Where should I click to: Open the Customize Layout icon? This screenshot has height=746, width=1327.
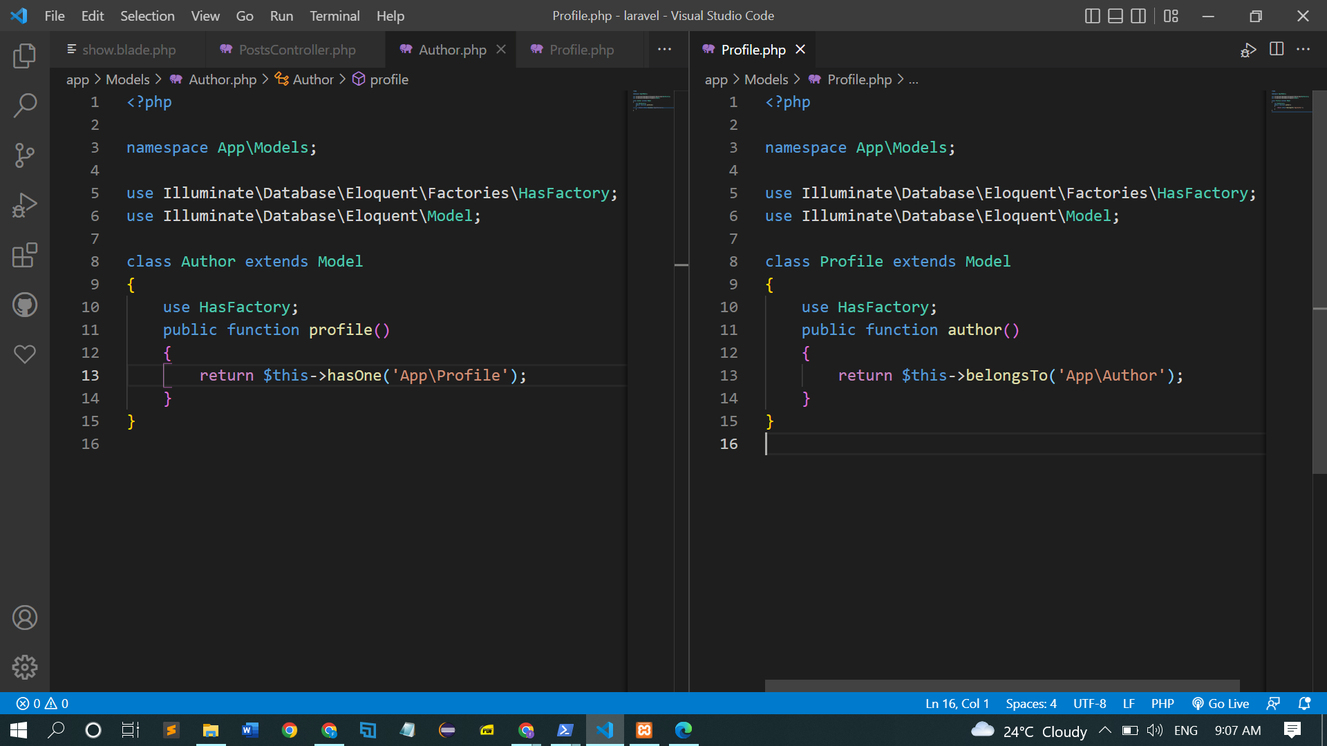click(1171, 16)
